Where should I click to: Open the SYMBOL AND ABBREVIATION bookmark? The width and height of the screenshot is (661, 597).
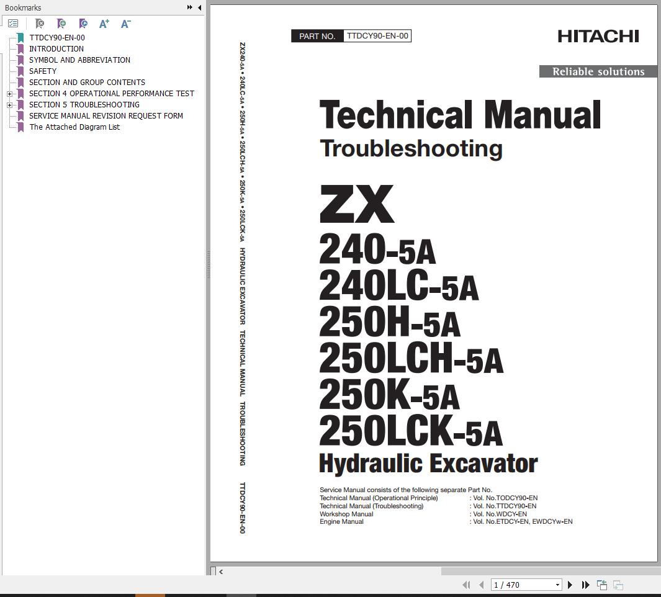[79, 60]
